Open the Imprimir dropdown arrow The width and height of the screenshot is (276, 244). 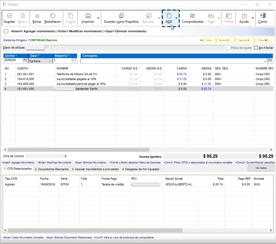coord(98,18)
